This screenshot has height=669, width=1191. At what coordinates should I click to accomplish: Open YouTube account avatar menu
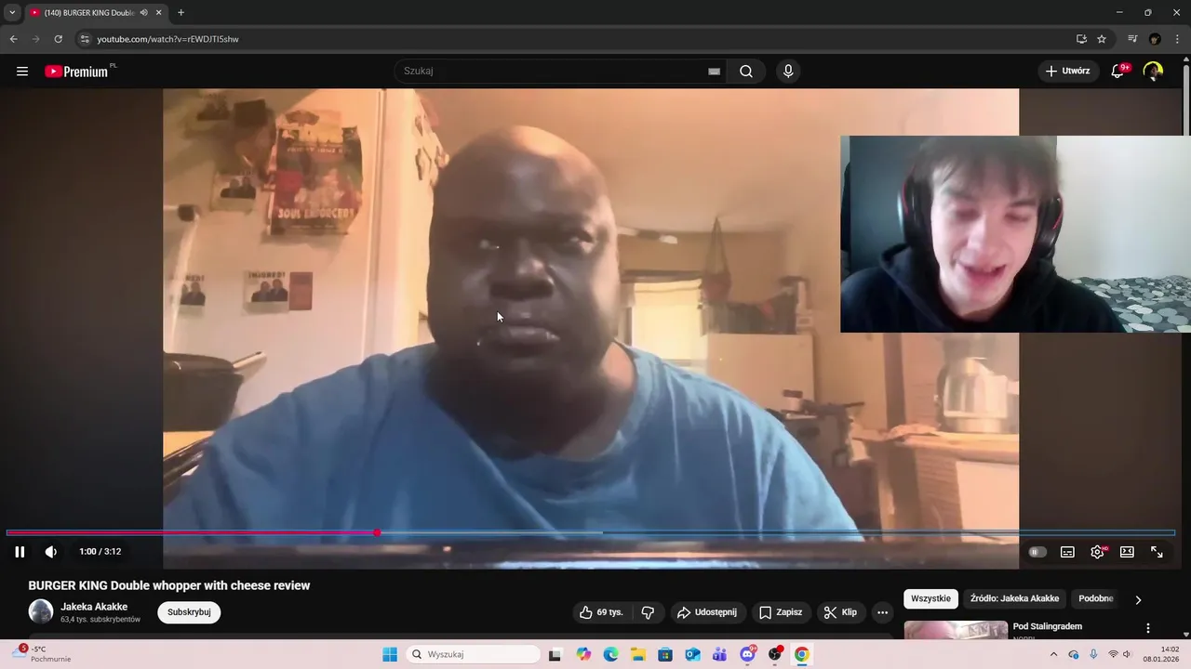(1153, 71)
